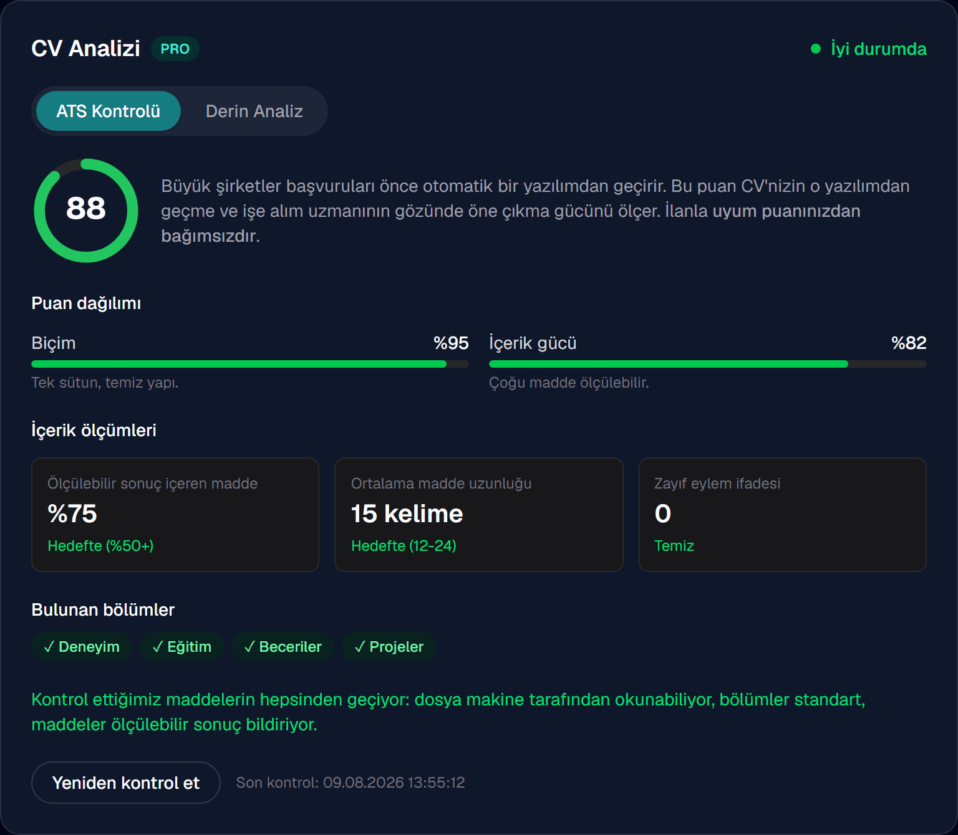Switch to the Derin Analiz tab
Image resolution: width=958 pixels, height=835 pixels.
tap(254, 111)
